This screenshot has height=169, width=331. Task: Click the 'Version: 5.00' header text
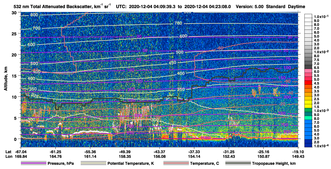coord(250,7)
